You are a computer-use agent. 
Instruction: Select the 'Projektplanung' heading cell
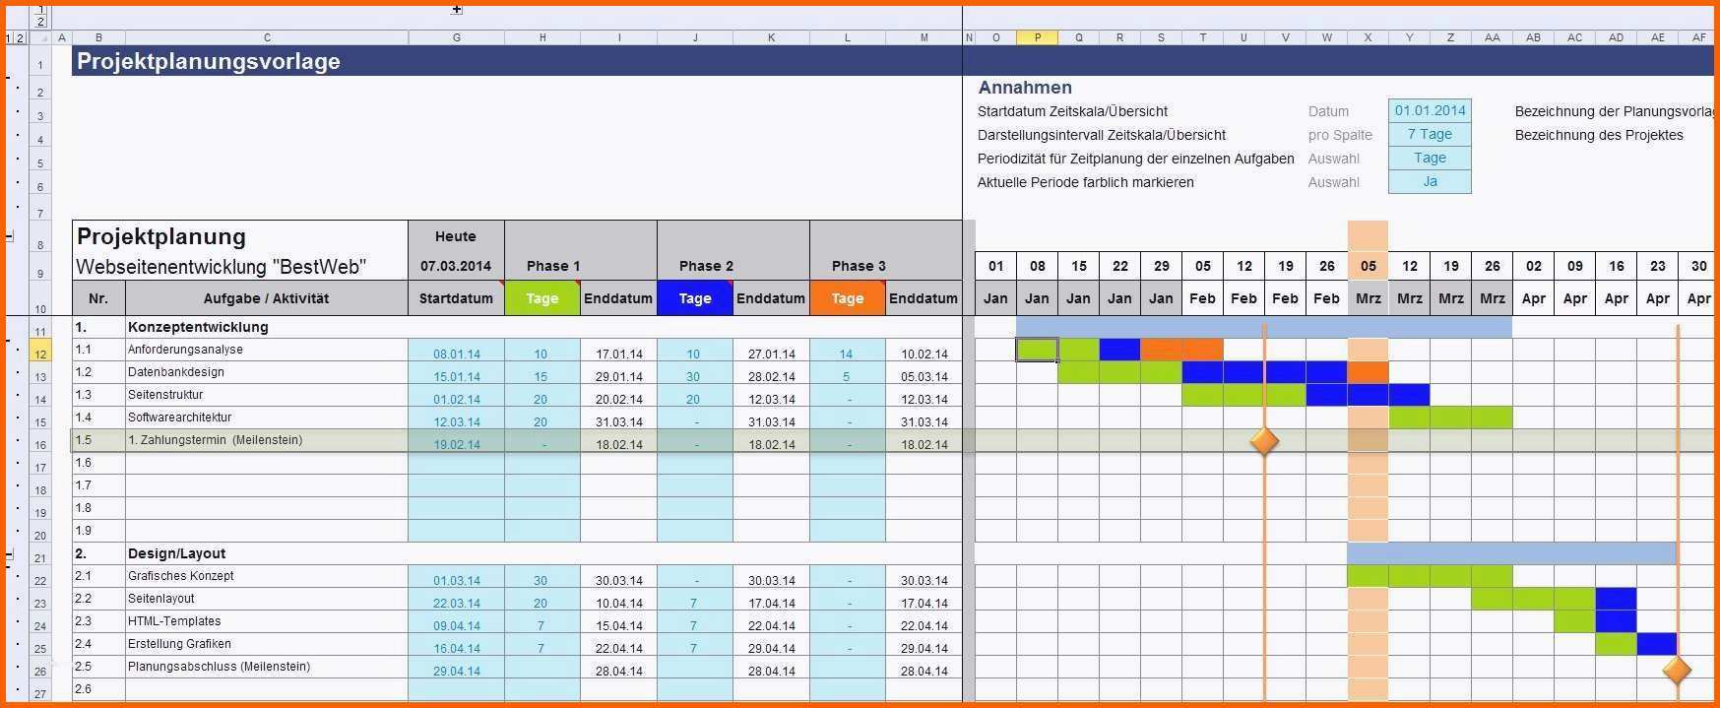click(x=240, y=236)
